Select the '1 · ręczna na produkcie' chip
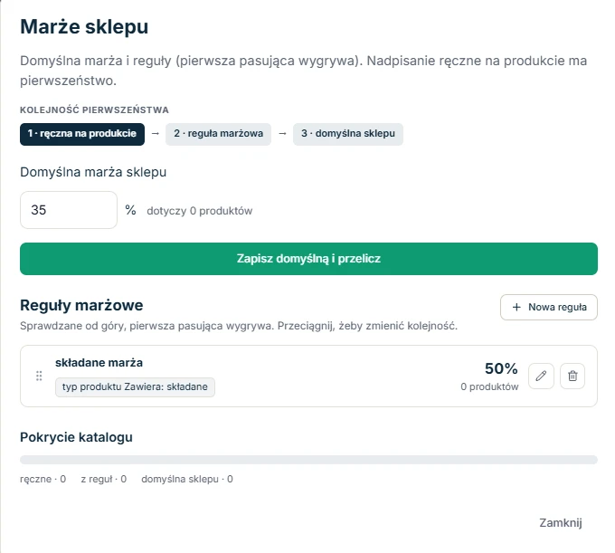This screenshot has height=553, width=615. (x=82, y=134)
